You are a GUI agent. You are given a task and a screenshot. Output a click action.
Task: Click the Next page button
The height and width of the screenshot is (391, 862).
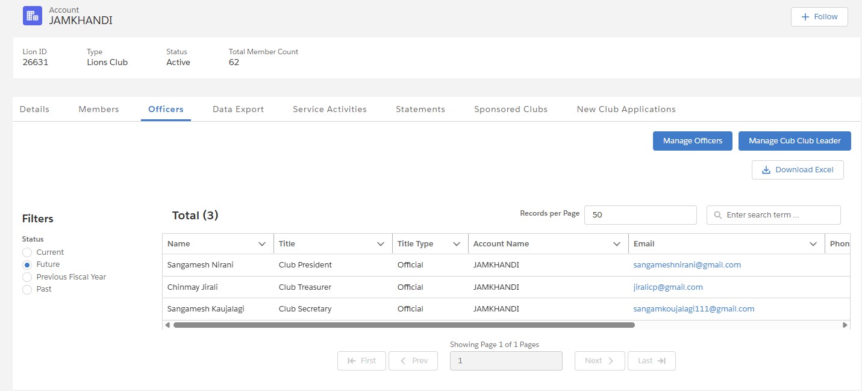[x=600, y=361]
